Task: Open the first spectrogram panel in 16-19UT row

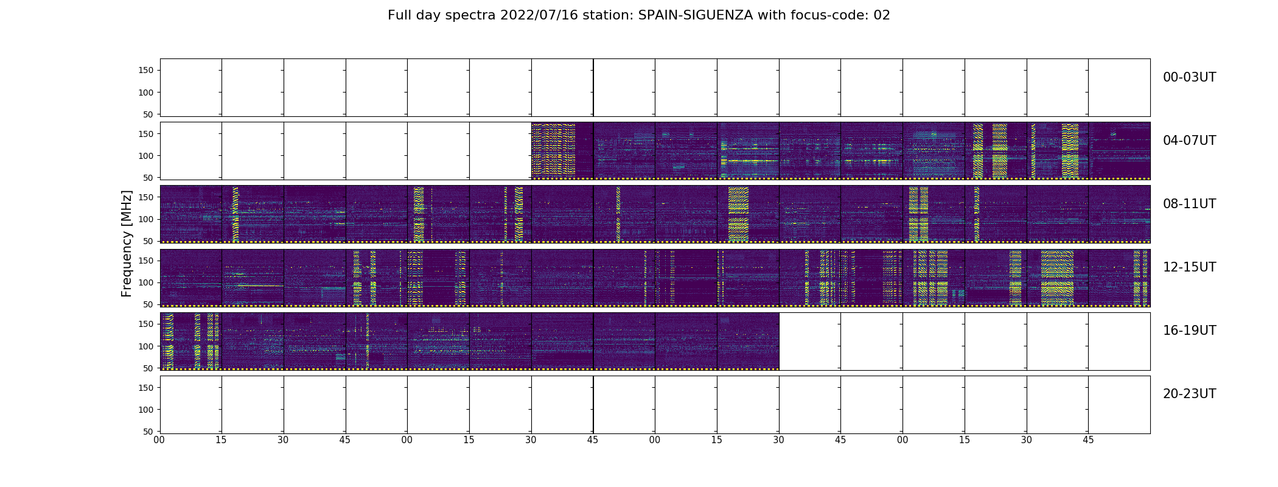Action: pyautogui.click(x=191, y=341)
